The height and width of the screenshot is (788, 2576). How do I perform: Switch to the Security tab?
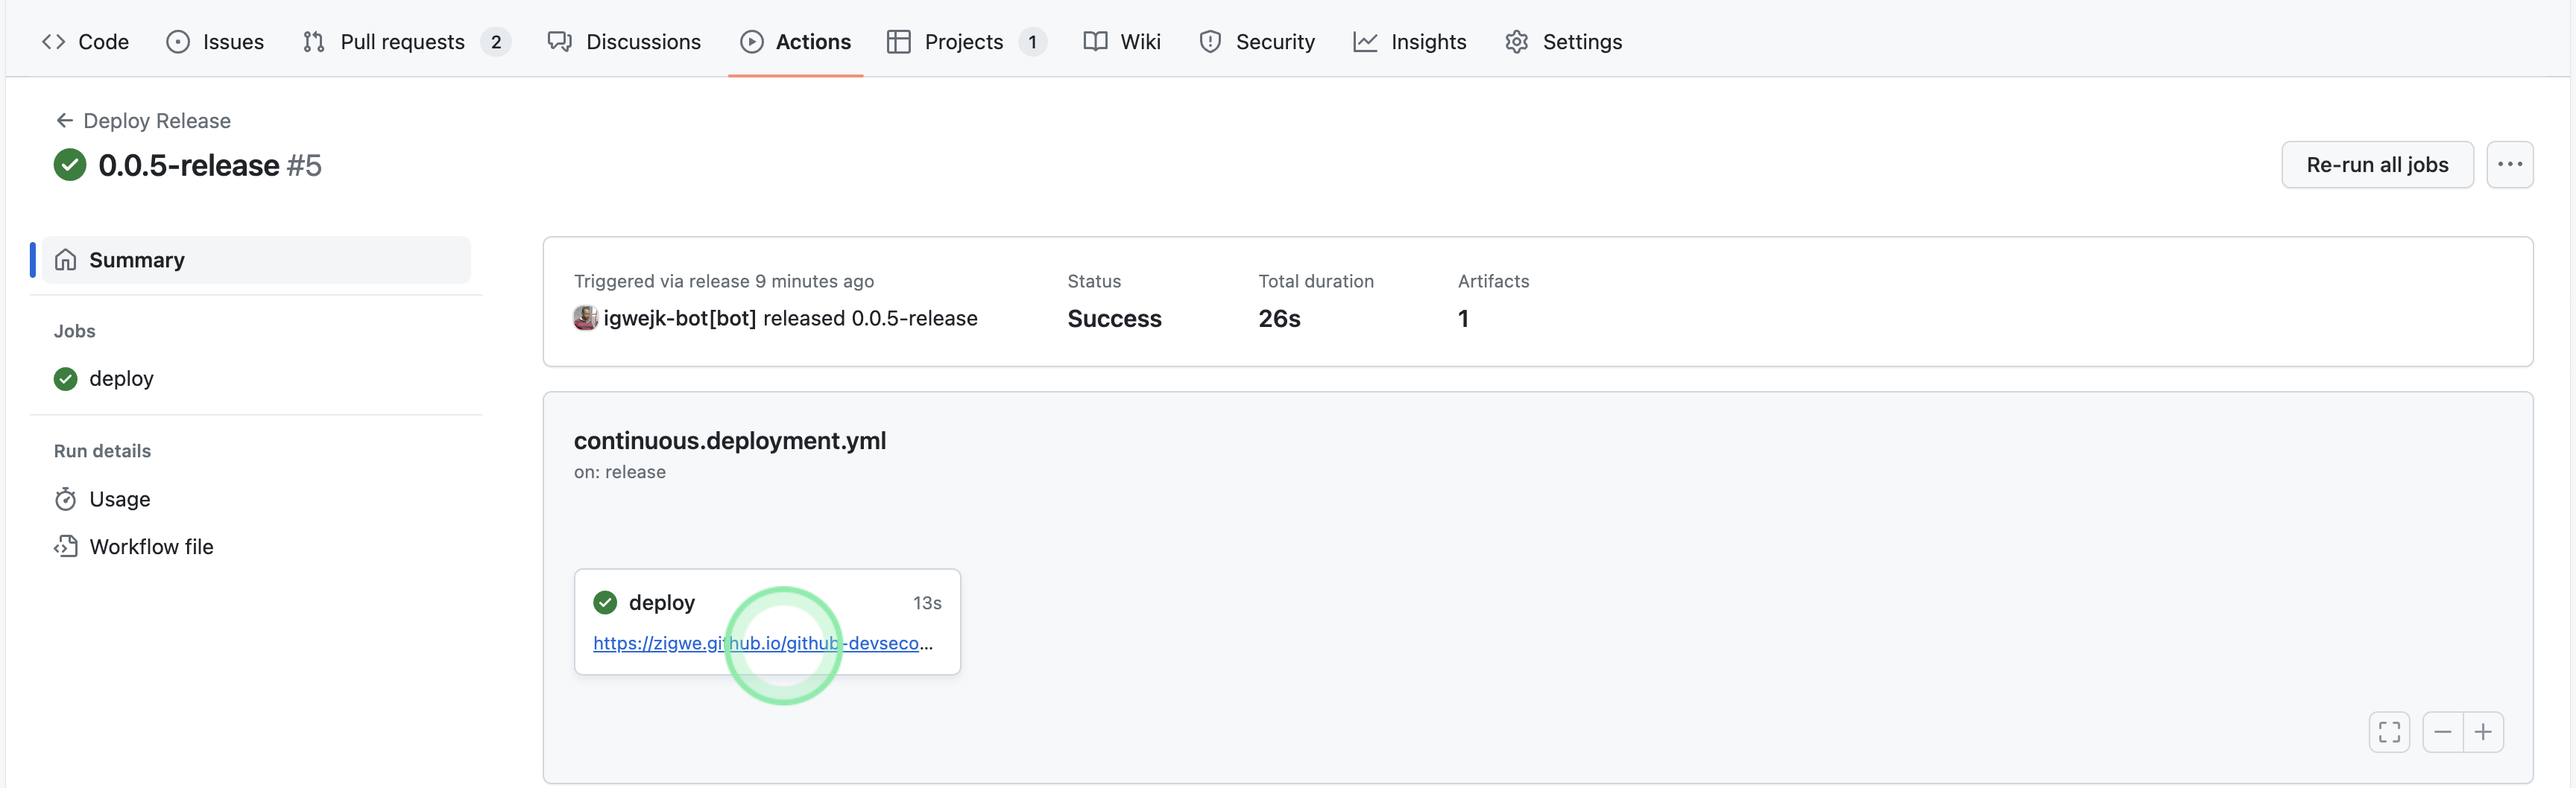click(x=1257, y=41)
